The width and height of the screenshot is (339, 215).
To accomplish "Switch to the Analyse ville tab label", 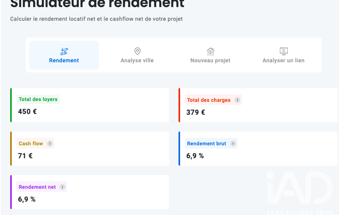I will 137,60.
